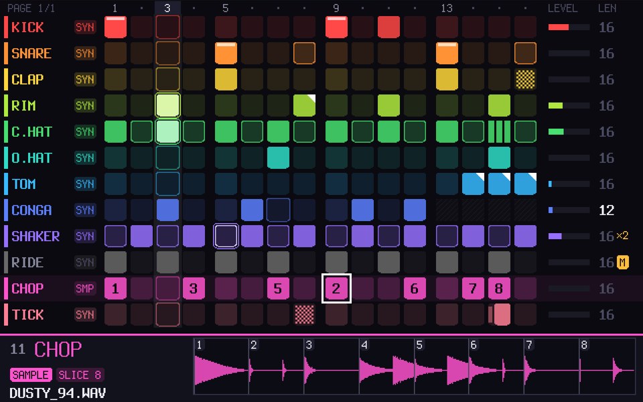Toggle TICK checkered step 8
643x402 pixels.
coord(304,315)
